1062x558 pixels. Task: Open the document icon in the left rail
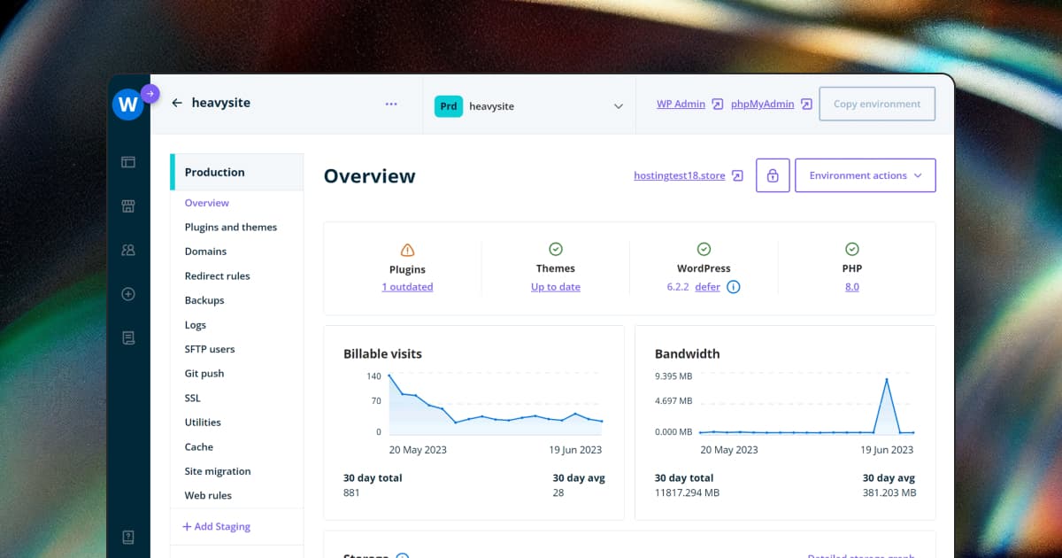point(128,337)
